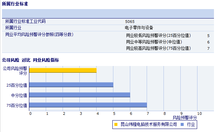Click the 公司风险 对比 同业风险指标 heading
The height and width of the screenshot is (132, 218).
point(31,60)
